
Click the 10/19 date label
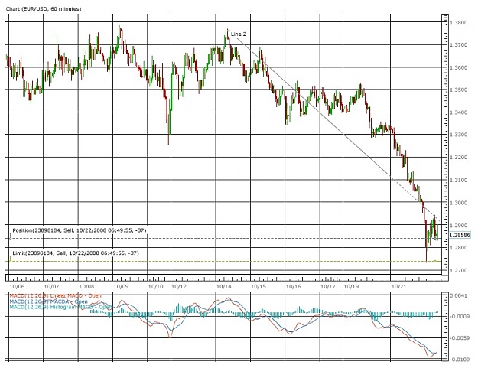click(x=351, y=287)
